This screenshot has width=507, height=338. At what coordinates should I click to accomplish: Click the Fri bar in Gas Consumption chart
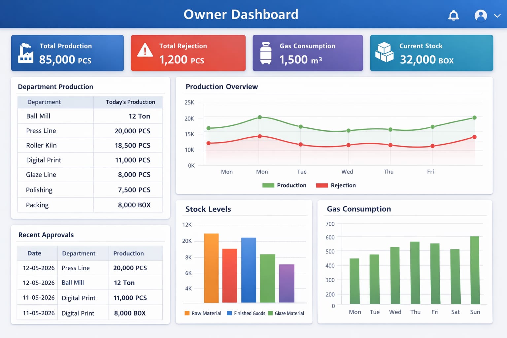click(x=435, y=274)
